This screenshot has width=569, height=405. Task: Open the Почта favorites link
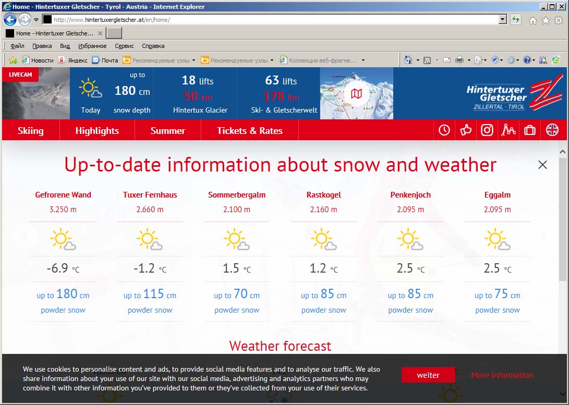[105, 60]
